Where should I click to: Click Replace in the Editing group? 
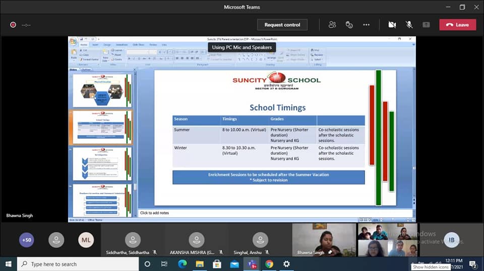click(x=317, y=55)
